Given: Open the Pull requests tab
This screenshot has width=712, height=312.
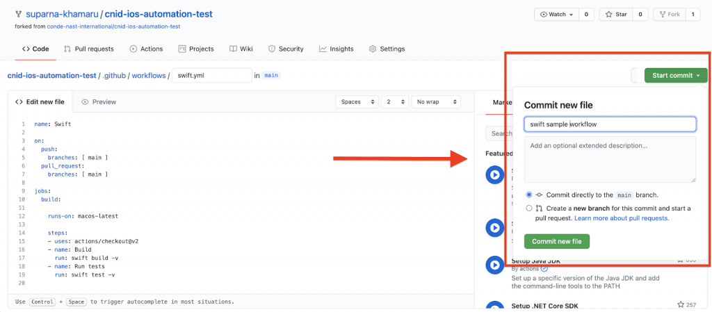Looking at the screenshot, I should pos(89,49).
